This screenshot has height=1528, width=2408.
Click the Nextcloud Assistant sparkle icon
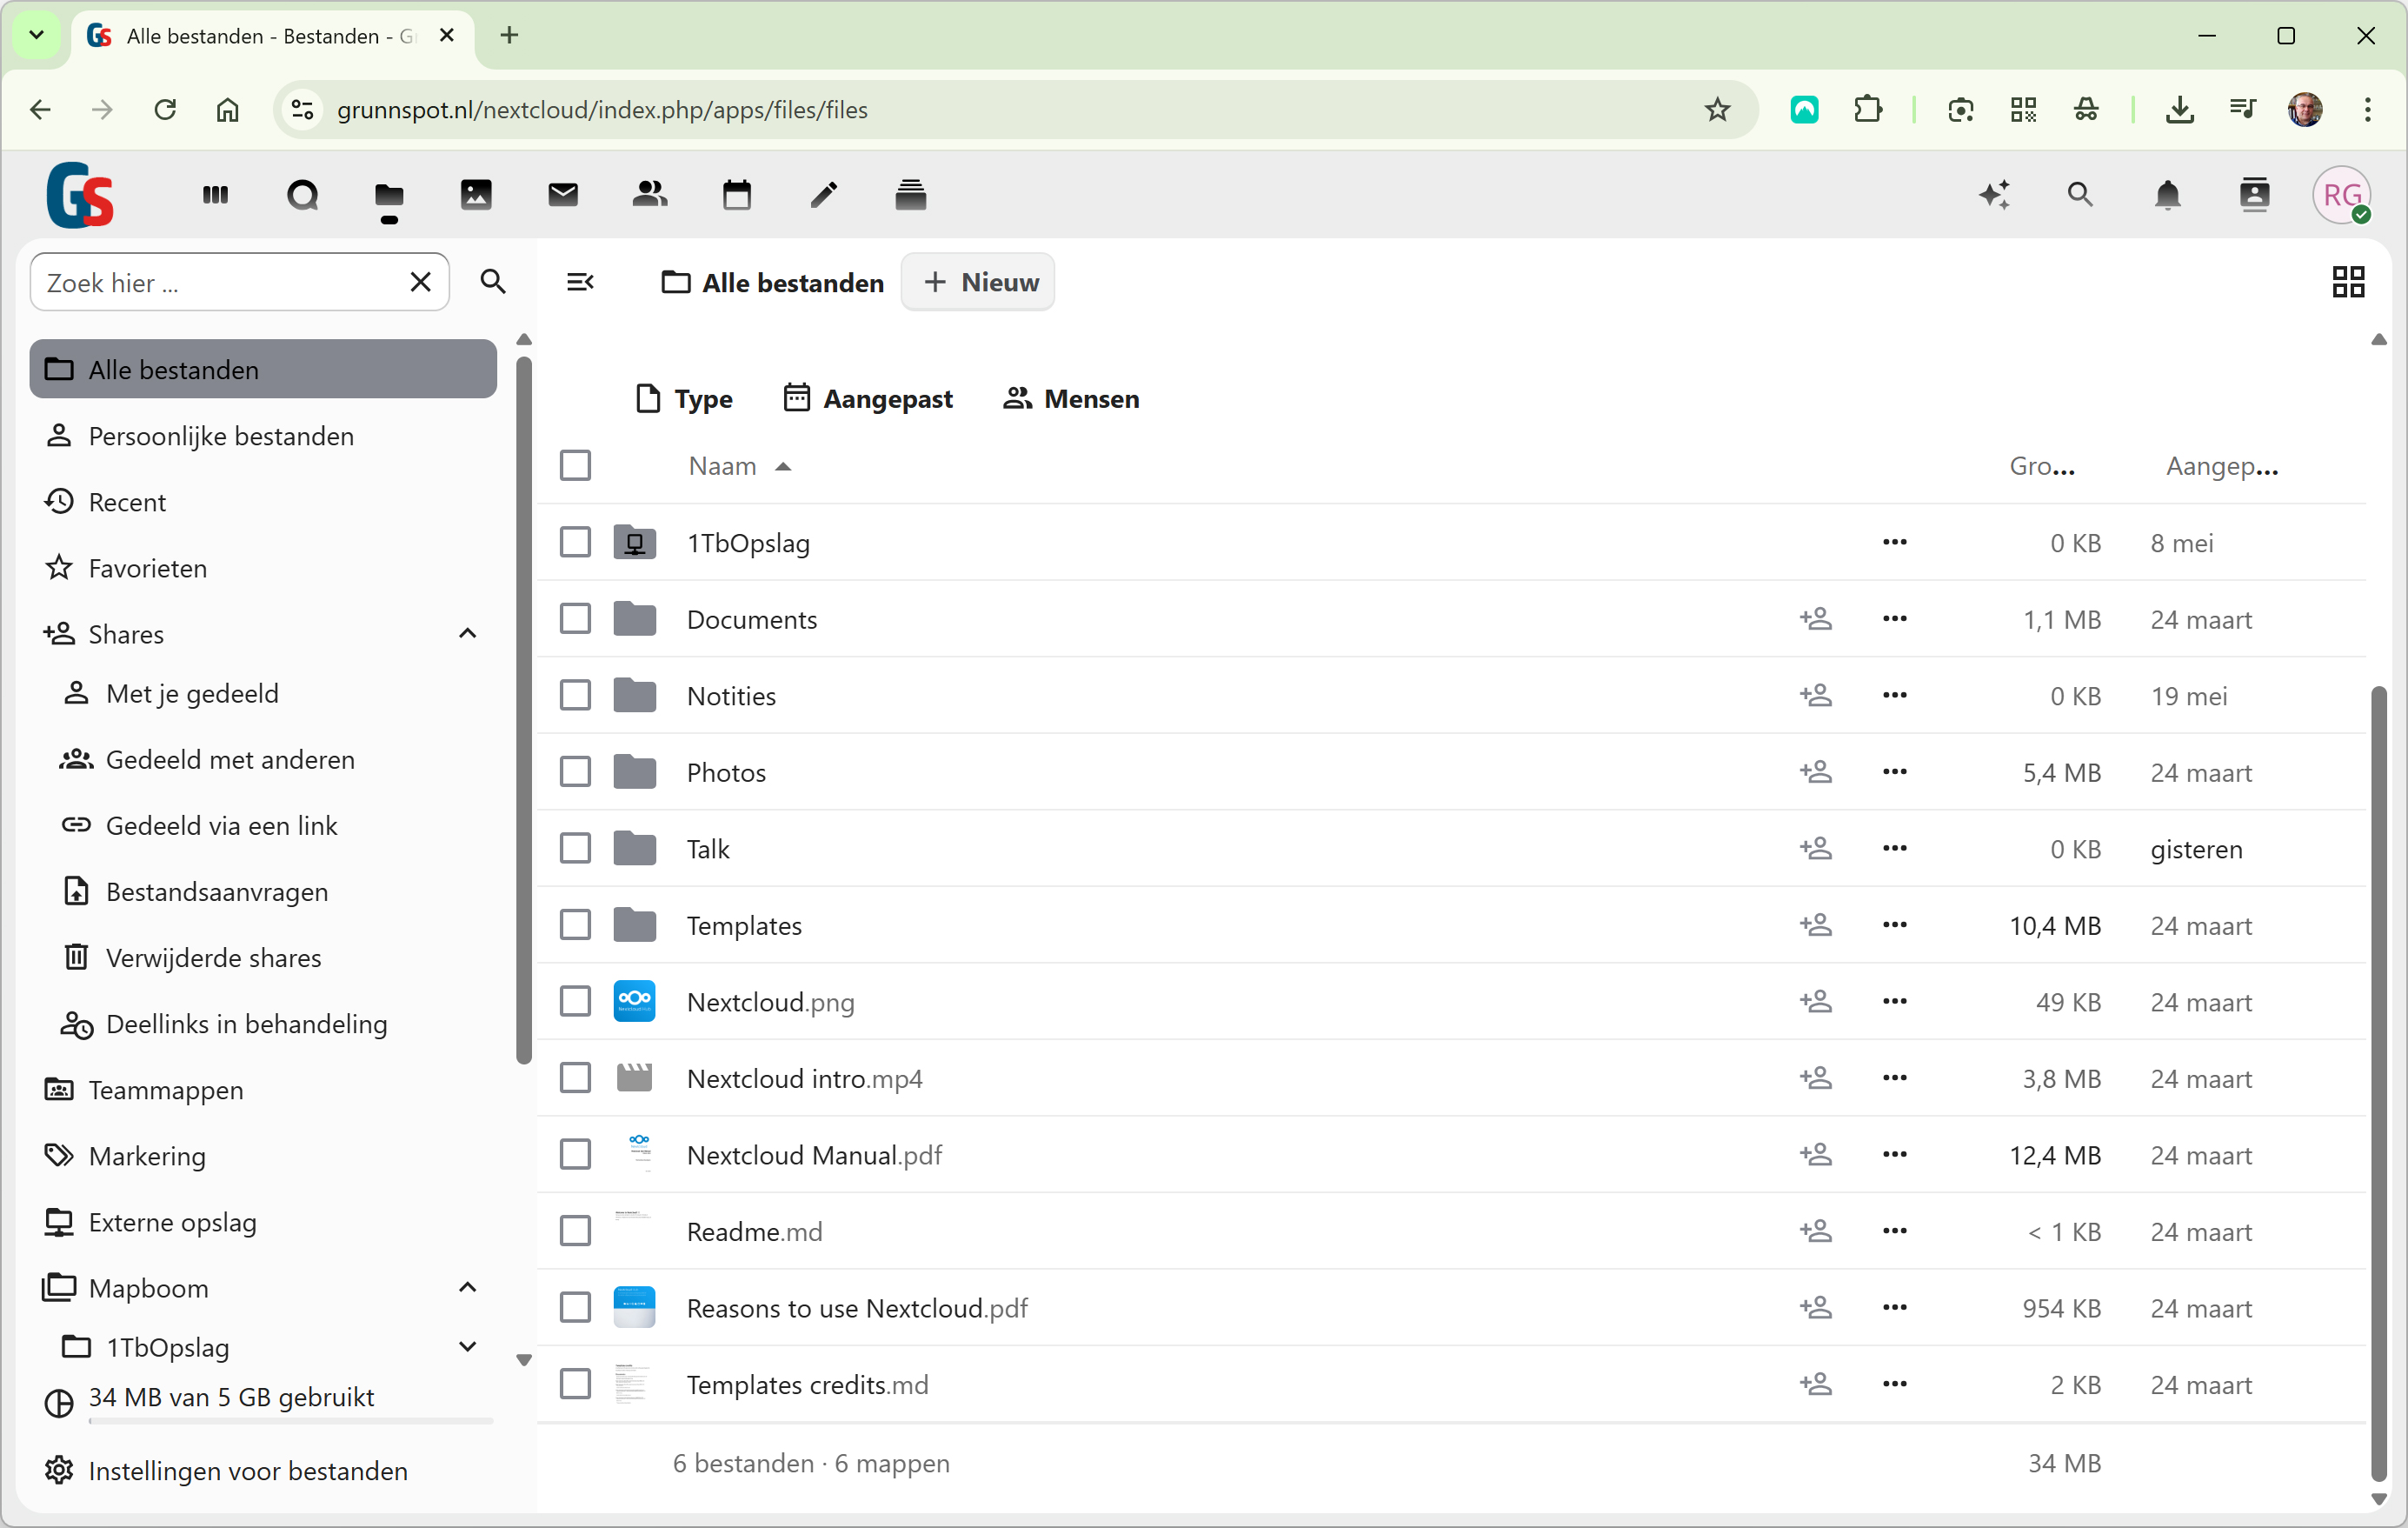tap(1994, 194)
